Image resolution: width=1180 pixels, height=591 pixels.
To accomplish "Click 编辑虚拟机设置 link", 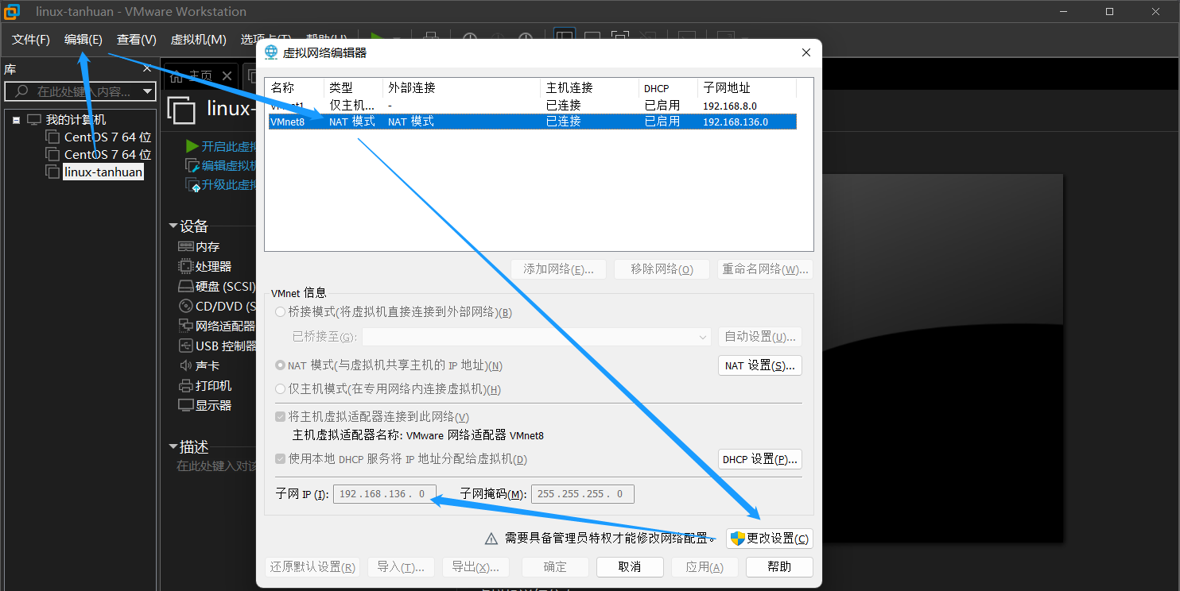I will 229,165.
